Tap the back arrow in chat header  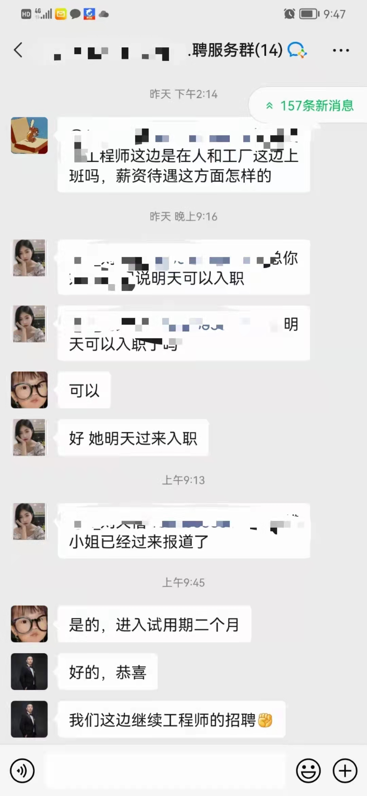pyautogui.click(x=18, y=50)
